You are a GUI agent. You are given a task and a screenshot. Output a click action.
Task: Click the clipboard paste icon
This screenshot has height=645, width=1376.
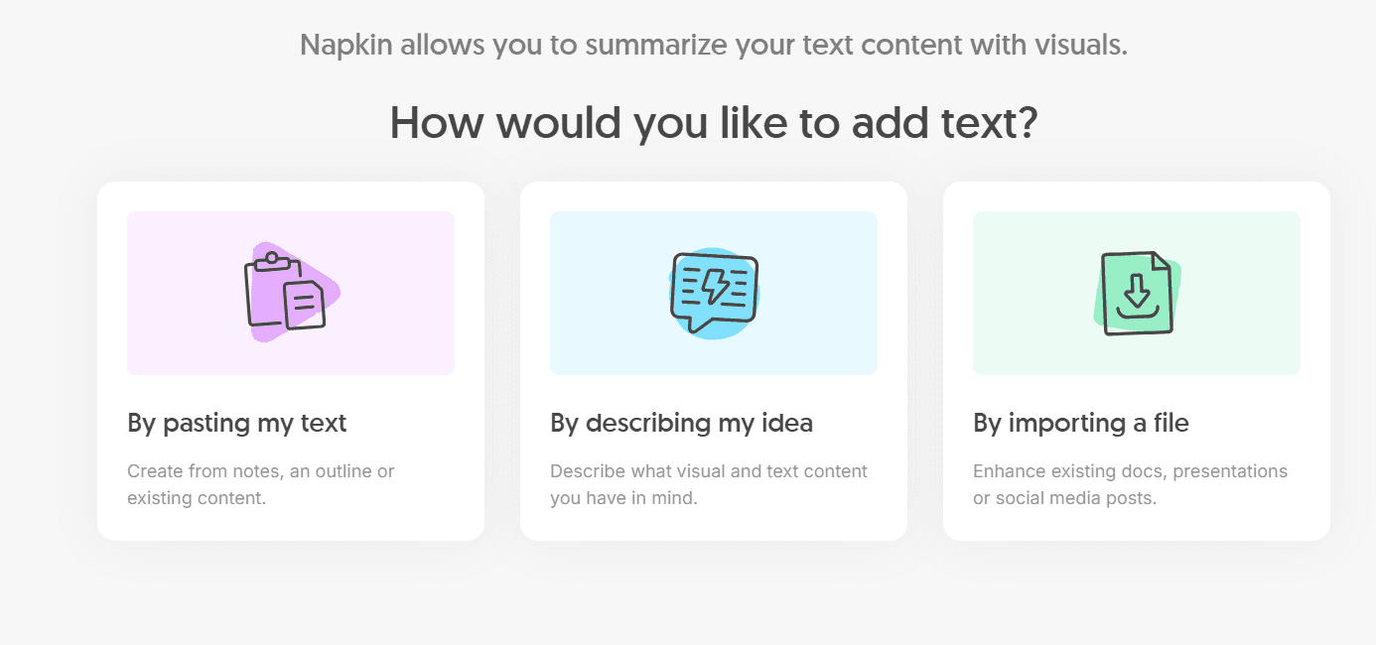[284, 292]
